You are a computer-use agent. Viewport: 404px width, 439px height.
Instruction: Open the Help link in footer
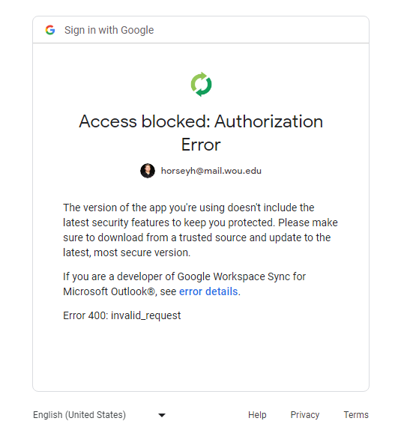pos(257,414)
